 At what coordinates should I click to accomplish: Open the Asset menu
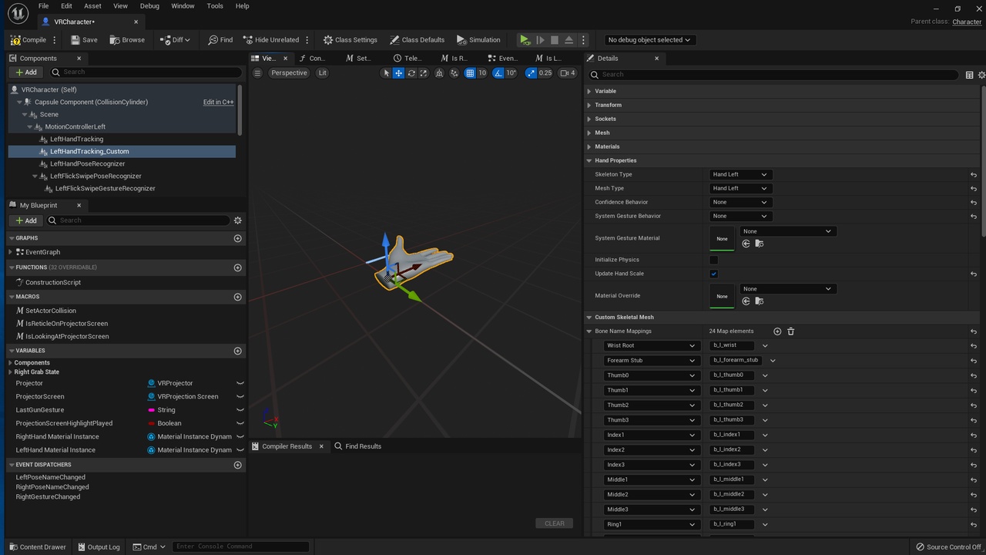(92, 6)
